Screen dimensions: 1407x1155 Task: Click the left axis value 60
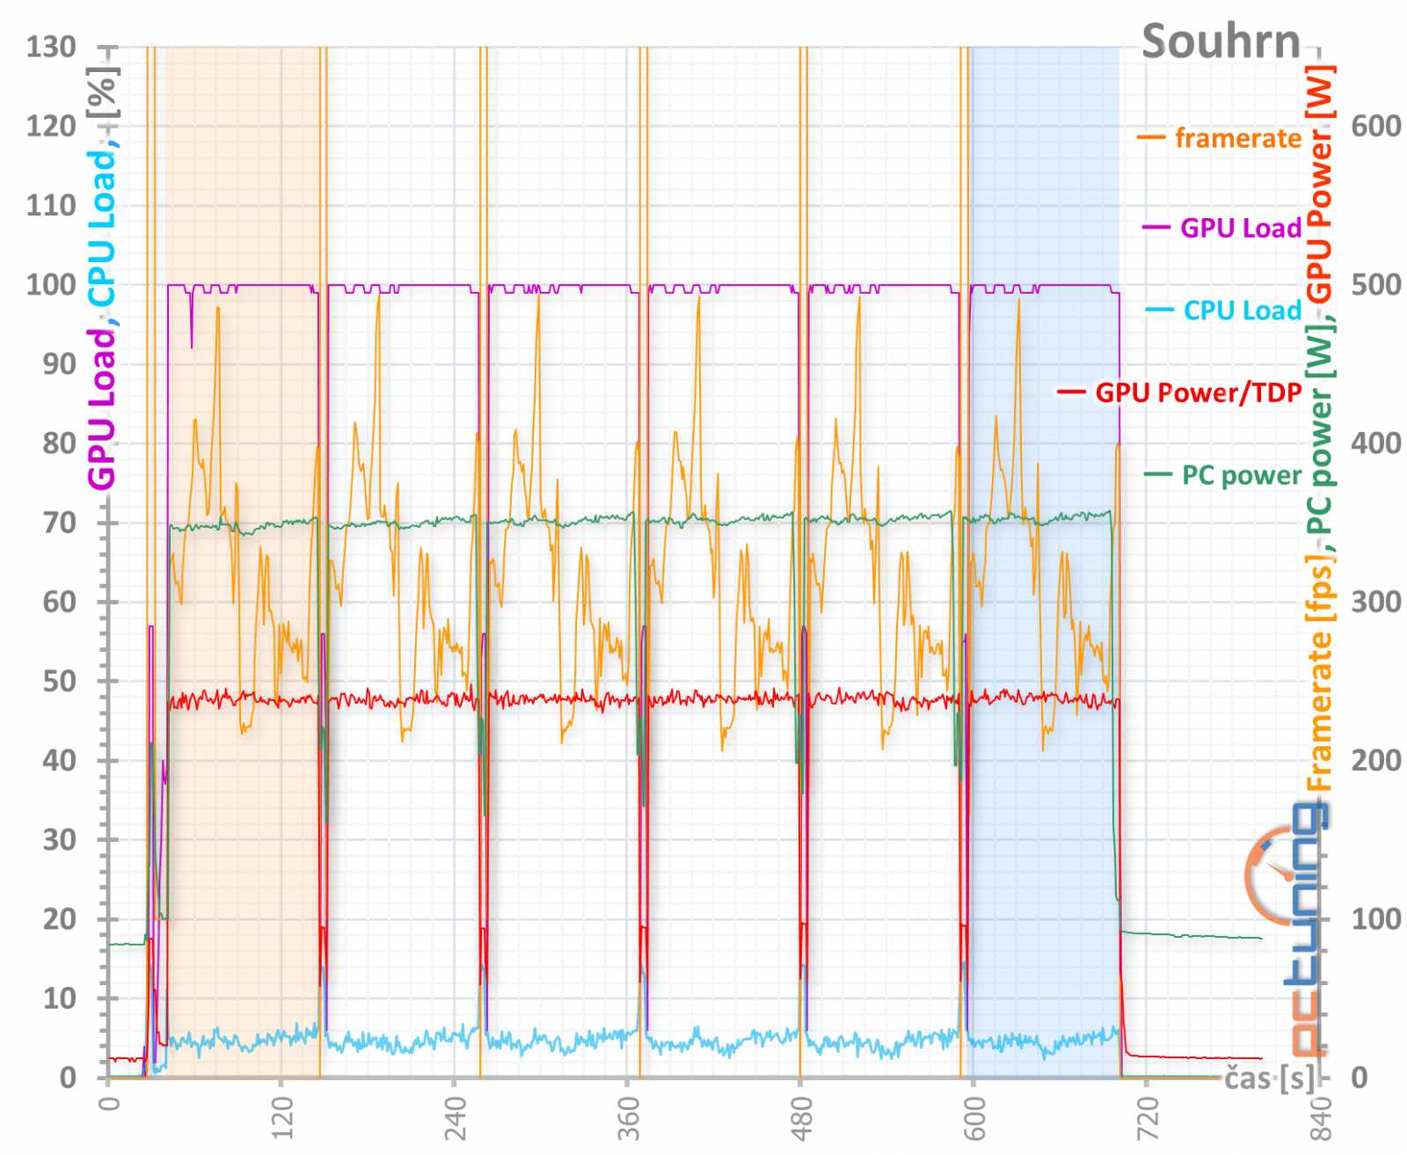pos(60,602)
